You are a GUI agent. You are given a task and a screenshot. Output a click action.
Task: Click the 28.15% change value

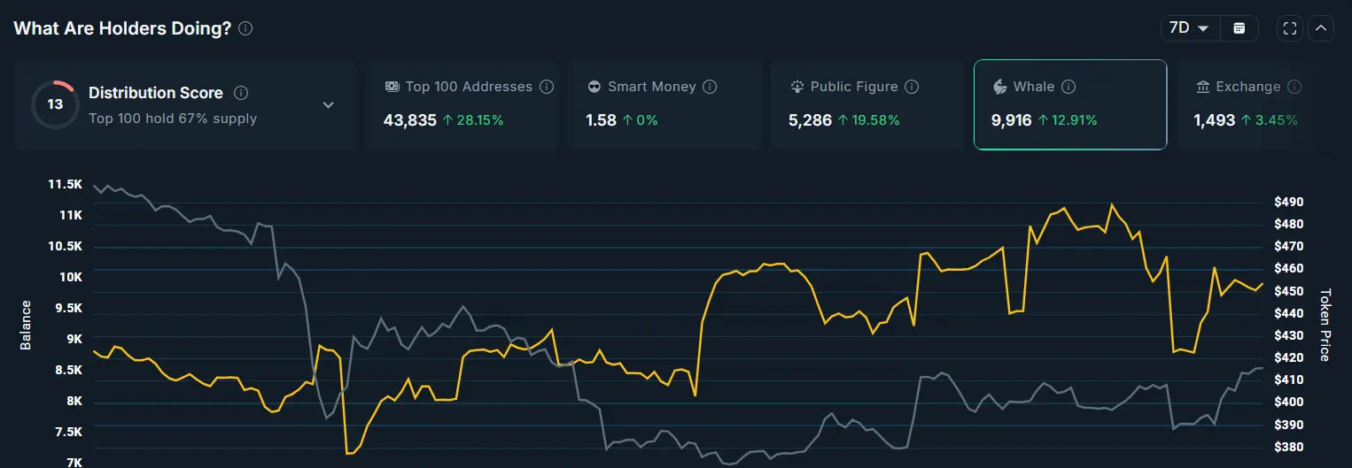click(482, 119)
